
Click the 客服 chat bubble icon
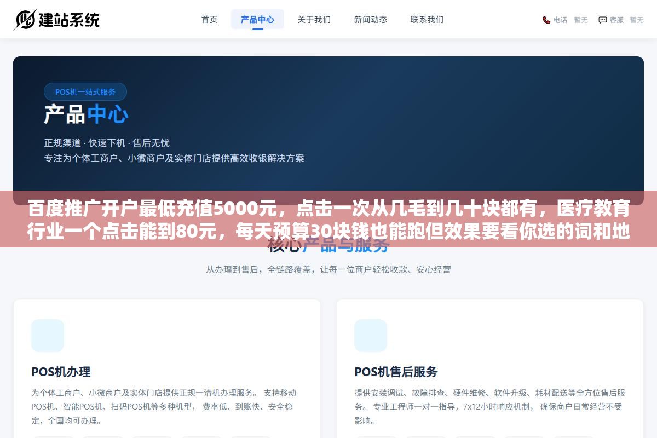click(602, 20)
